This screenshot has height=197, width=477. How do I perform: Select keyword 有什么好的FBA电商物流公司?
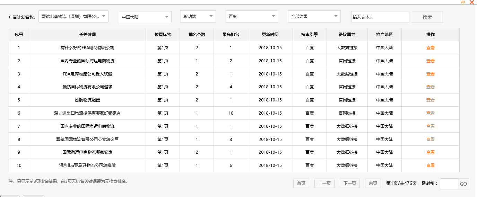point(87,48)
